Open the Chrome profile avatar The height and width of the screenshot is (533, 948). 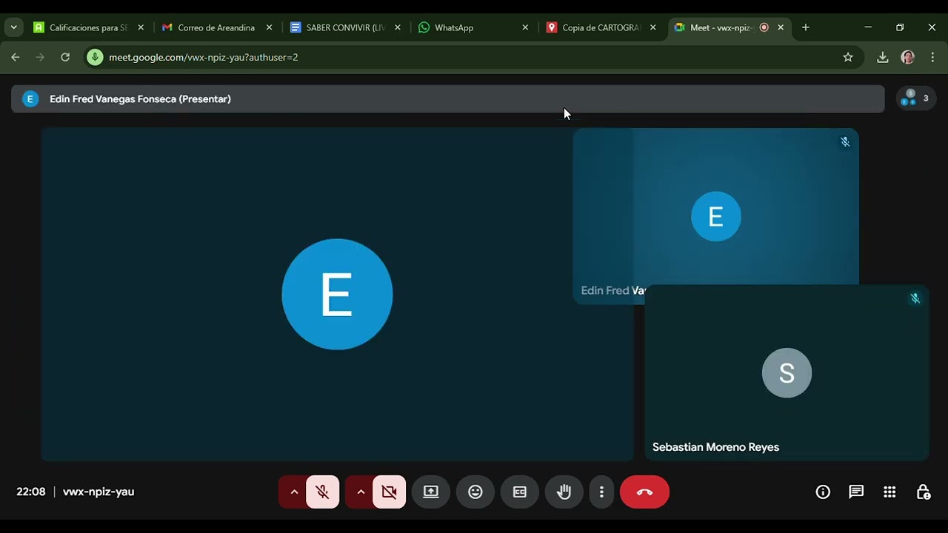pos(908,57)
